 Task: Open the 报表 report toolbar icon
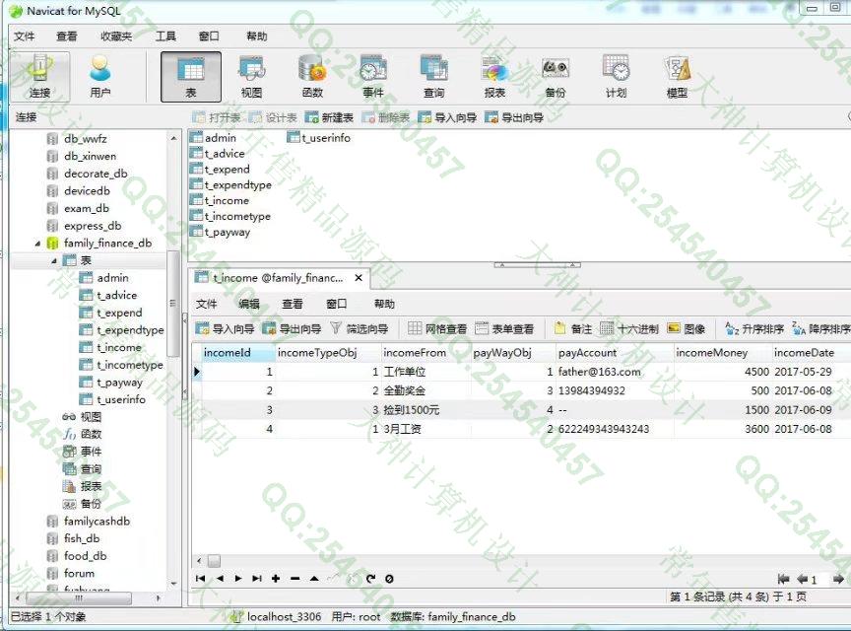(x=494, y=77)
